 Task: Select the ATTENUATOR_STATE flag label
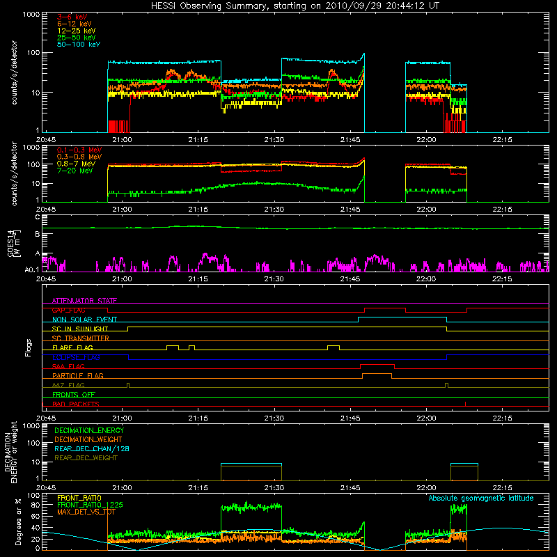[84, 301]
